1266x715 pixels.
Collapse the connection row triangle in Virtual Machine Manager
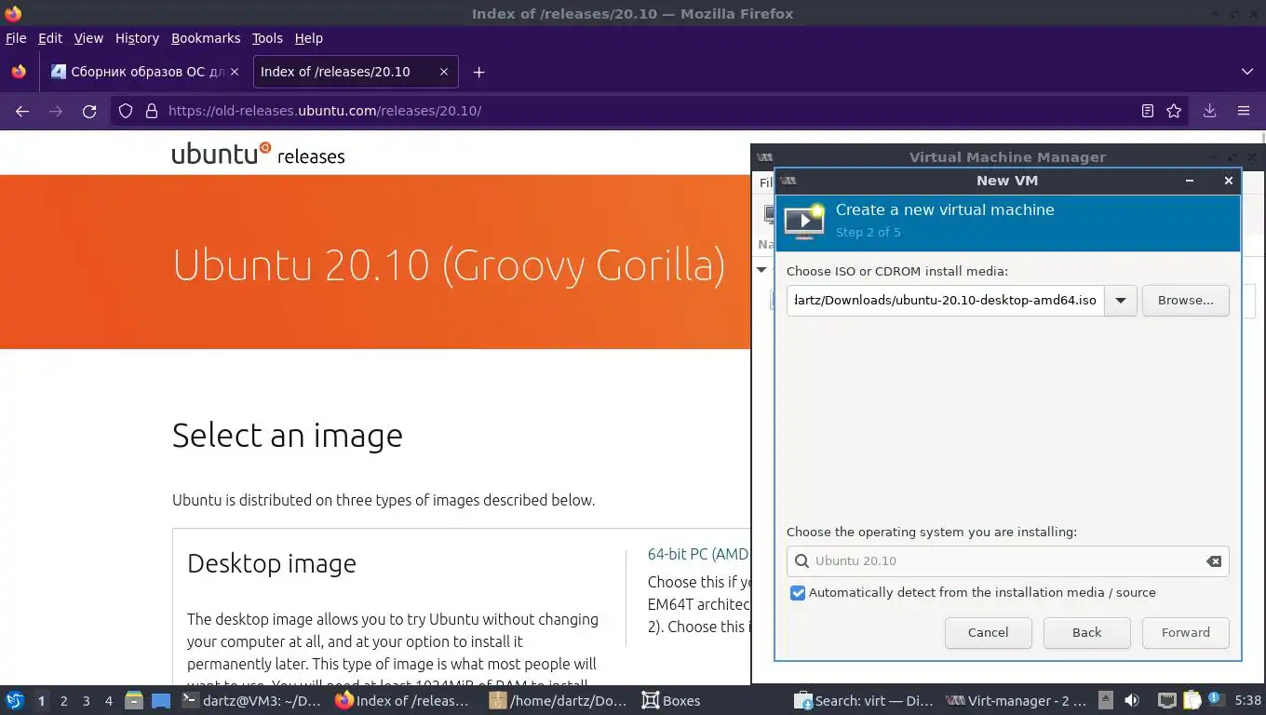[762, 270]
